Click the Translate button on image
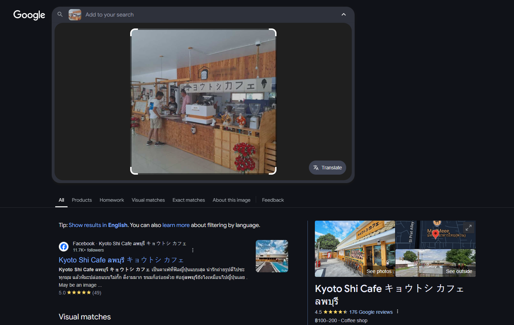The width and height of the screenshot is (514, 325). pos(328,168)
